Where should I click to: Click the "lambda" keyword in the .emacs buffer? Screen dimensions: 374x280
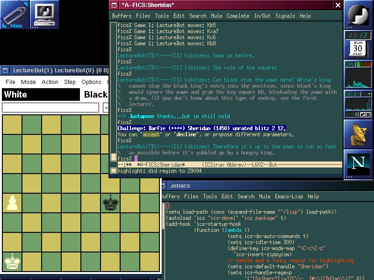coord(233,230)
